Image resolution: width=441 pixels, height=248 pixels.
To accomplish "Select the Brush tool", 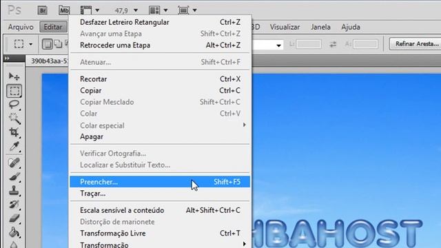I will tap(14, 177).
